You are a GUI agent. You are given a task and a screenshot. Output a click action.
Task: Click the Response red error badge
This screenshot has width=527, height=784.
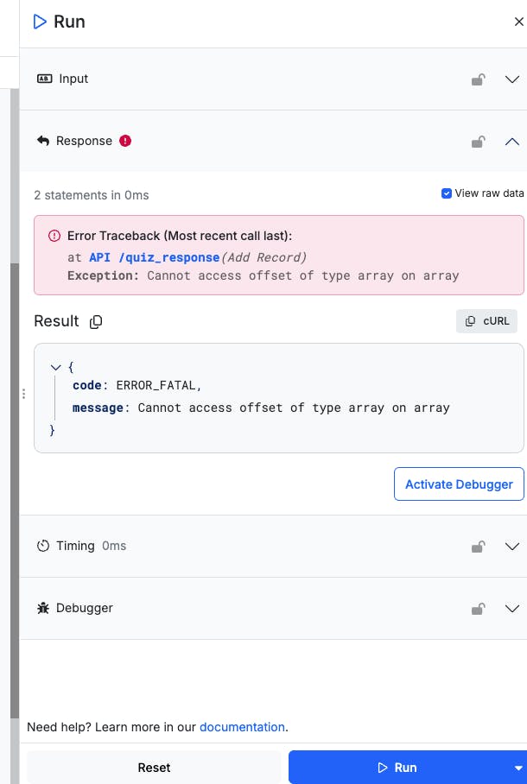(x=125, y=141)
